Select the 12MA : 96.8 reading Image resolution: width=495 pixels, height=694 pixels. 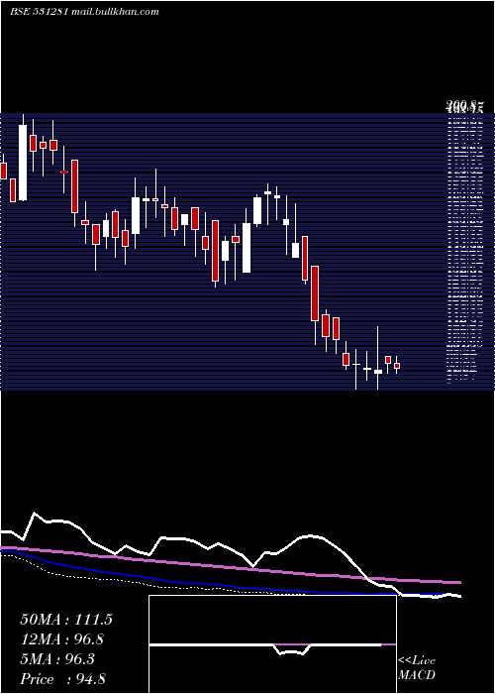pos(62,639)
